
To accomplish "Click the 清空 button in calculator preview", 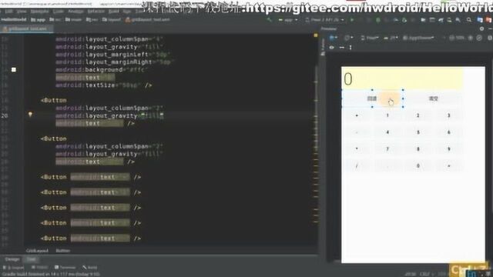I will tap(433, 98).
